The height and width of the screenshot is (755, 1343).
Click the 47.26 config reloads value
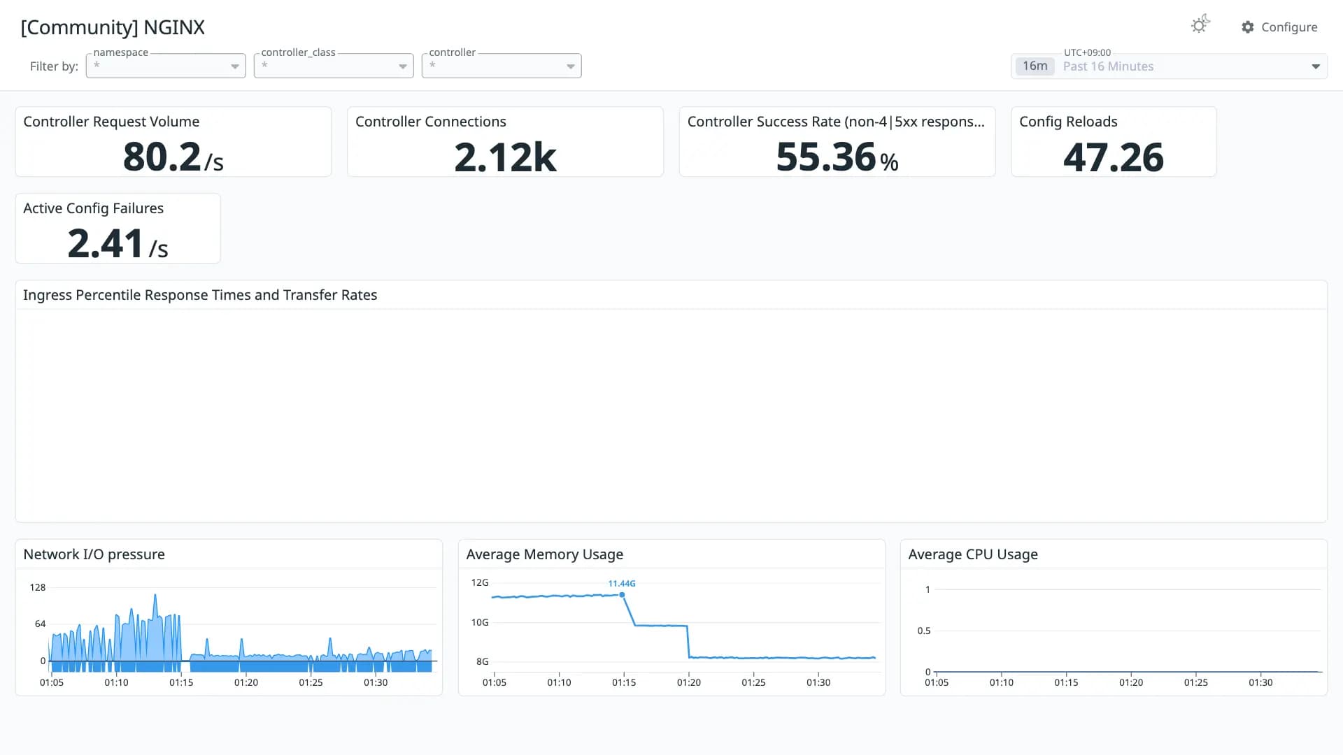point(1114,157)
